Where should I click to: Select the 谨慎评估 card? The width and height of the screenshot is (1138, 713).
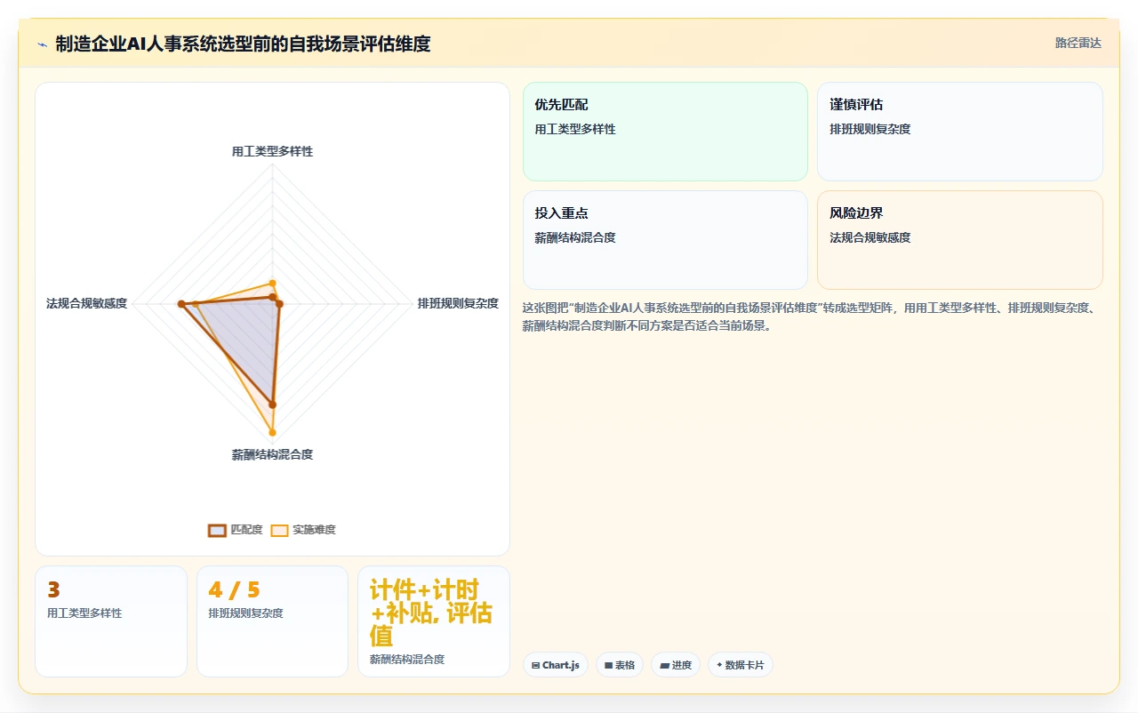960,132
